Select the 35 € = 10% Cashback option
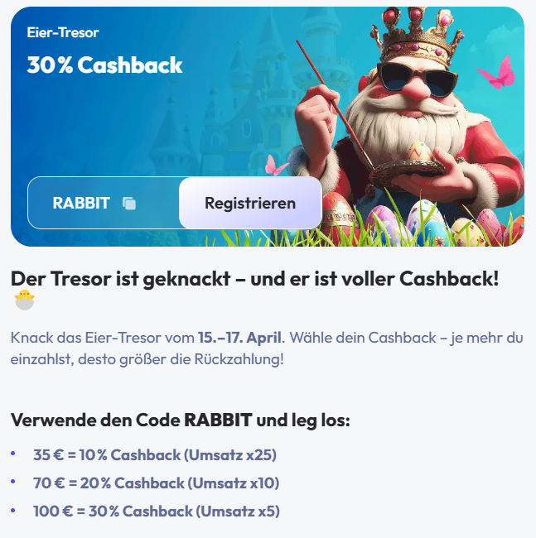 [155, 455]
